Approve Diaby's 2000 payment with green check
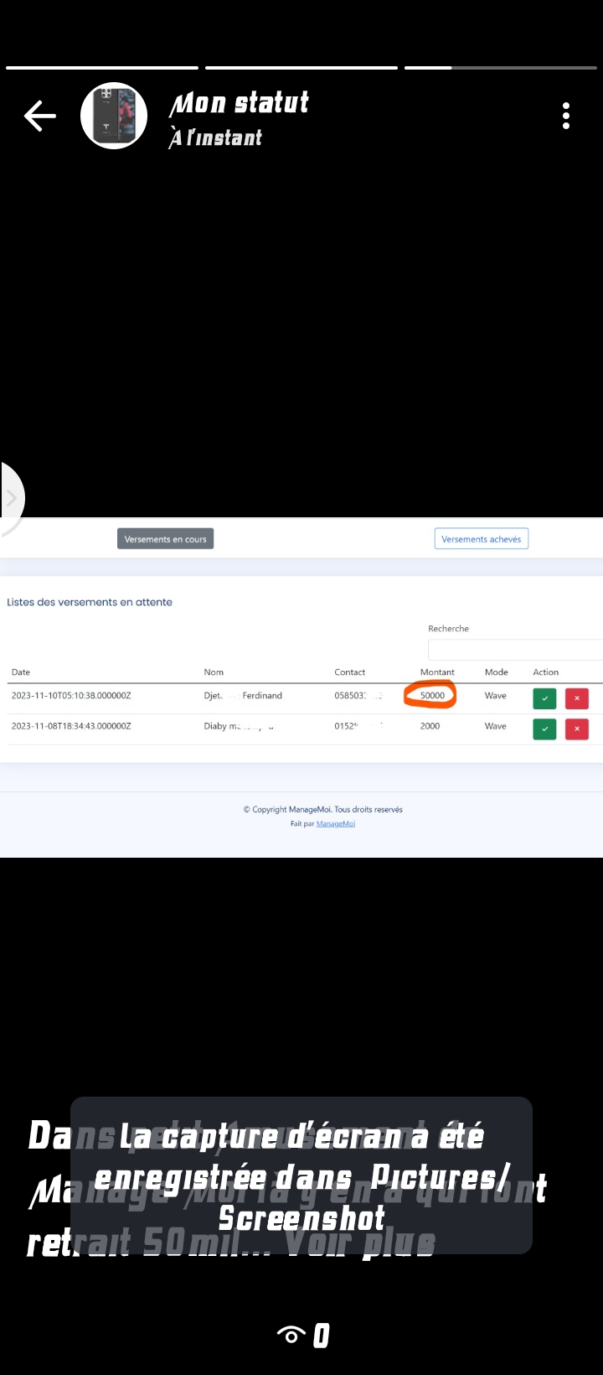The width and height of the screenshot is (603, 1375). [x=544, y=729]
